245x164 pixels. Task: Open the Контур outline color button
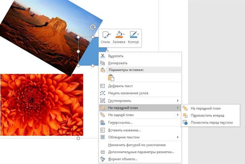click(x=133, y=37)
